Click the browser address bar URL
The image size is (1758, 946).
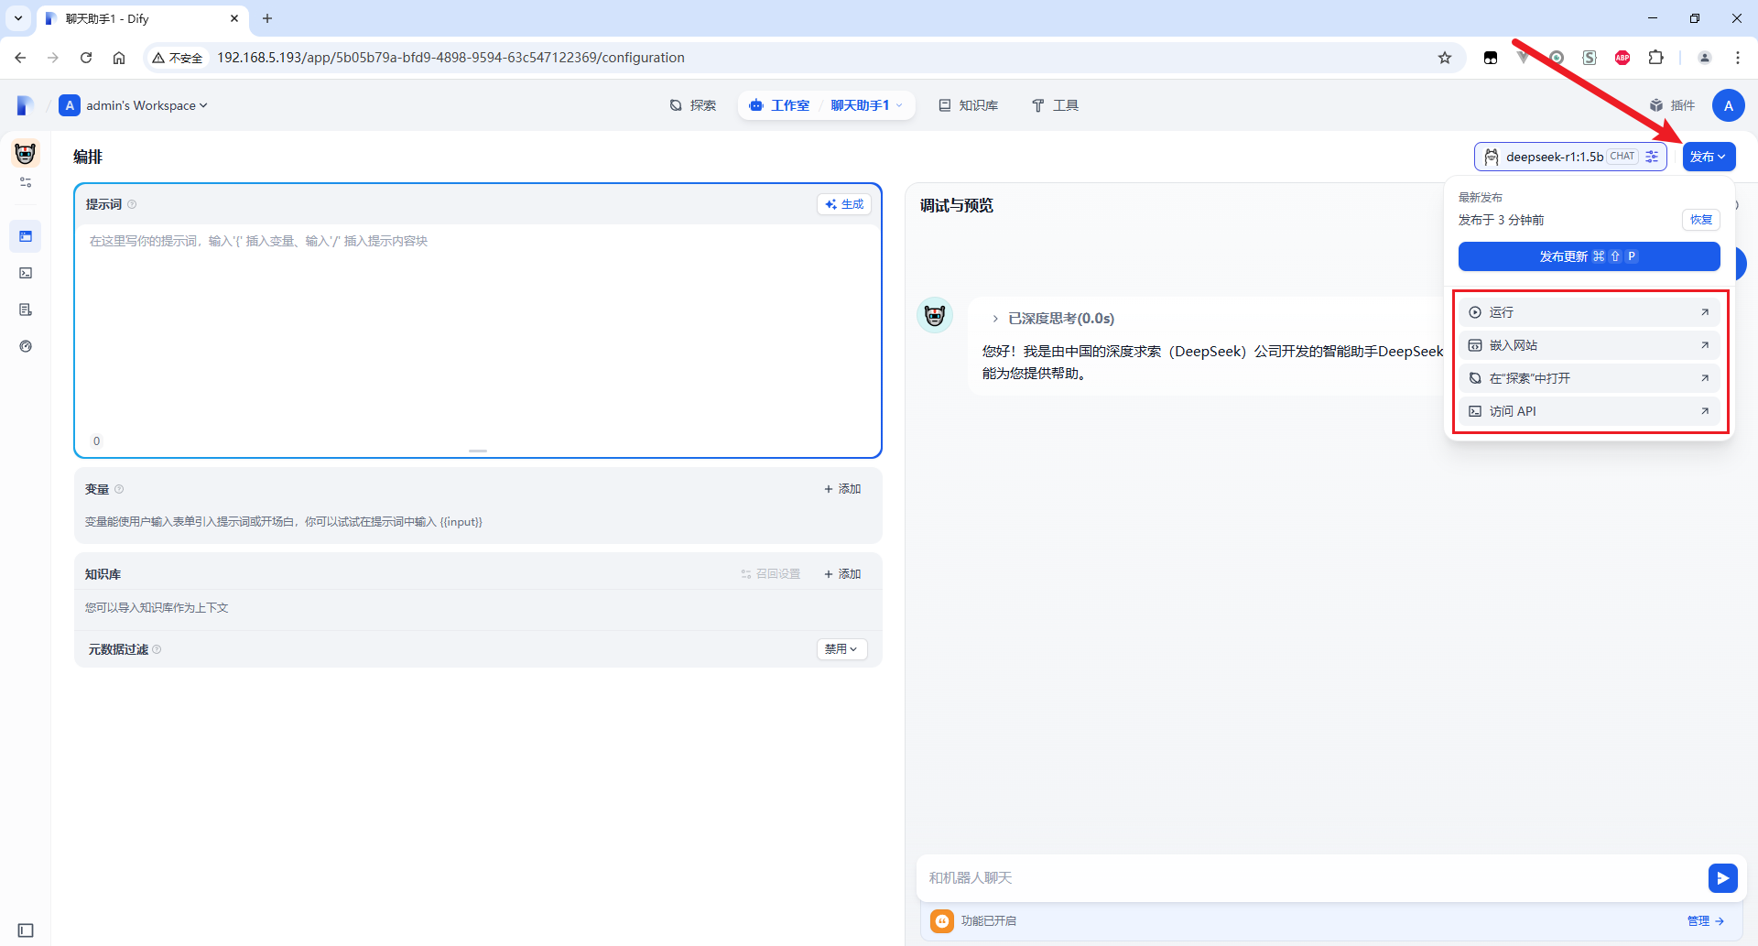tap(450, 58)
